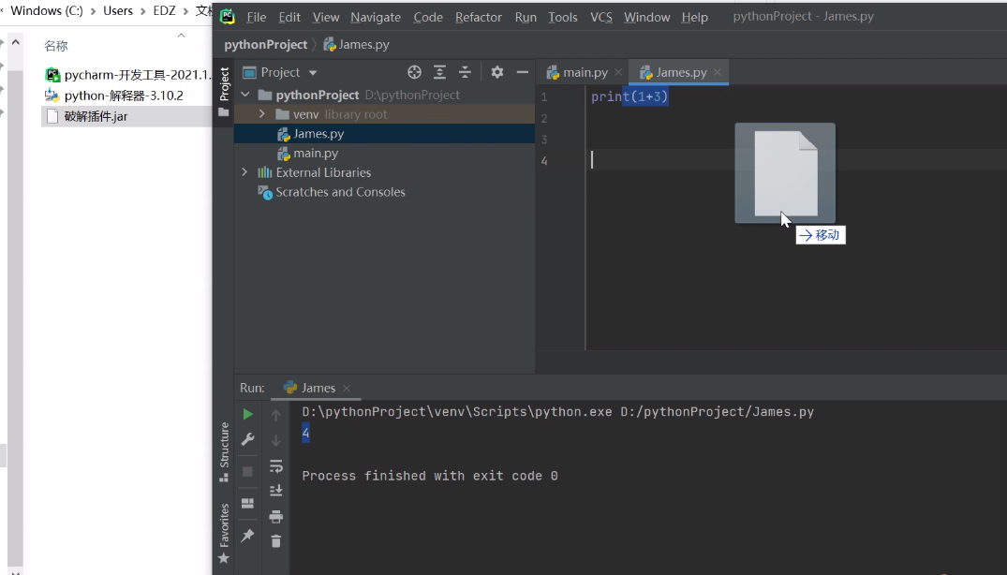This screenshot has width=1007, height=575.
Task: Click the wrench icon in Run panel
Action: click(x=247, y=439)
